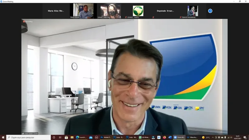Launch Microsoft Store from the taskbar
Image resolution: width=249 pixels, height=140 pixels.
coord(66,138)
